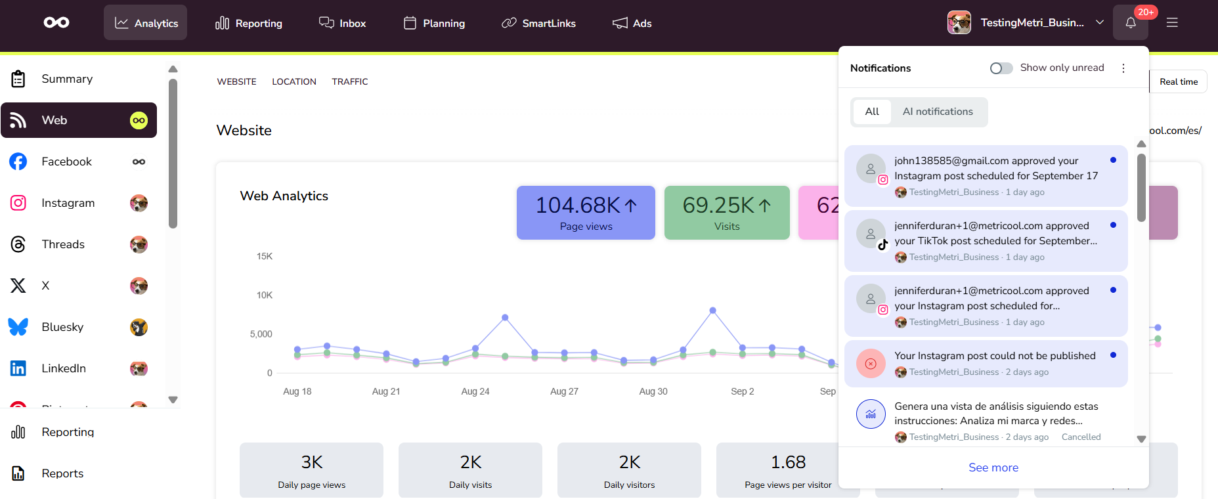
Task: Select the LinkedIn icon in sidebar
Action: (18, 368)
